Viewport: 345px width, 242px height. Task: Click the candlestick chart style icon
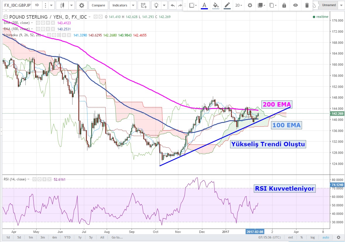click(62, 5)
